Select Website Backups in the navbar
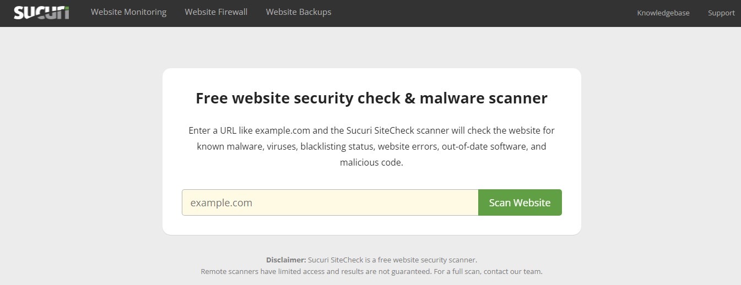Image resolution: width=741 pixels, height=285 pixels. pos(299,12)
